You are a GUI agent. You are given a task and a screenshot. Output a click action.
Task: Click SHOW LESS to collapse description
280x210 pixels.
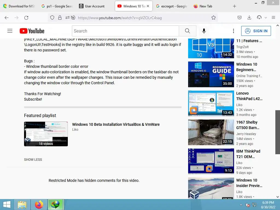[x=33, y=159]
